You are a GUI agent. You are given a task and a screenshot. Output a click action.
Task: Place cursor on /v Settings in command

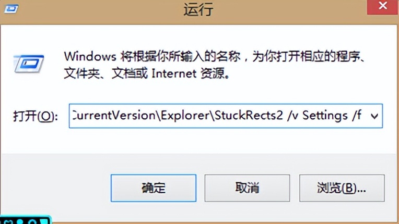(317, 116)
